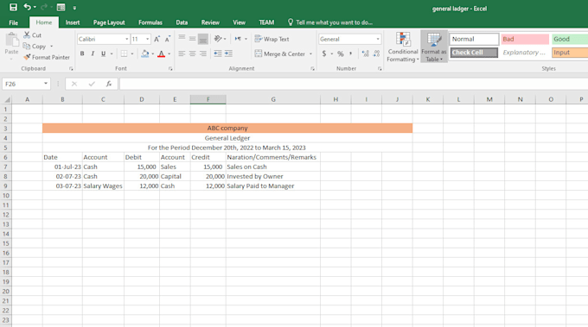Click the Copy icon in Clipboard group
588x327 pixels.
pyautogui.click(x=27, y=46)
